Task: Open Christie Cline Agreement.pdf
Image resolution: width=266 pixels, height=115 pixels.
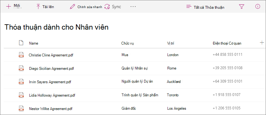Action: click(51, 55)
